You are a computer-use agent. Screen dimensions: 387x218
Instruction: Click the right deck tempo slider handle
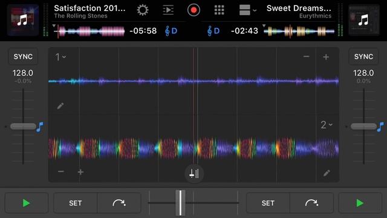(x=363, y=127)
